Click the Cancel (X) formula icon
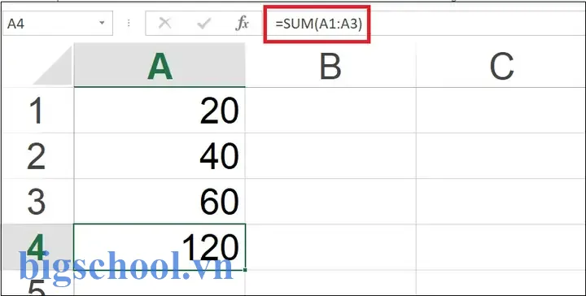Image resolution: width=586 pixels, height=296 pixels. (164, 24)
